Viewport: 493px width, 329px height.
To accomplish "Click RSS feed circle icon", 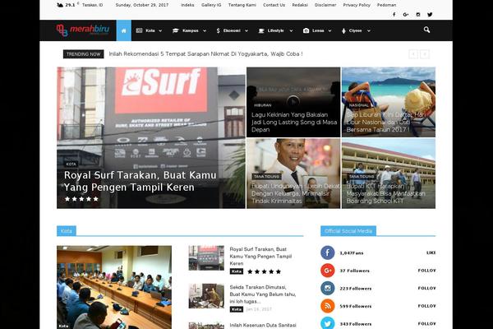I will coord(328,306).
